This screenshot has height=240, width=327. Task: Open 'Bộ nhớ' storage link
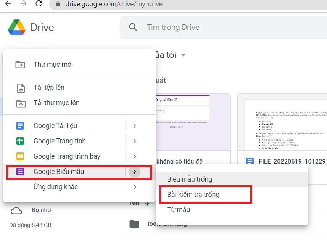coord(41,210)
